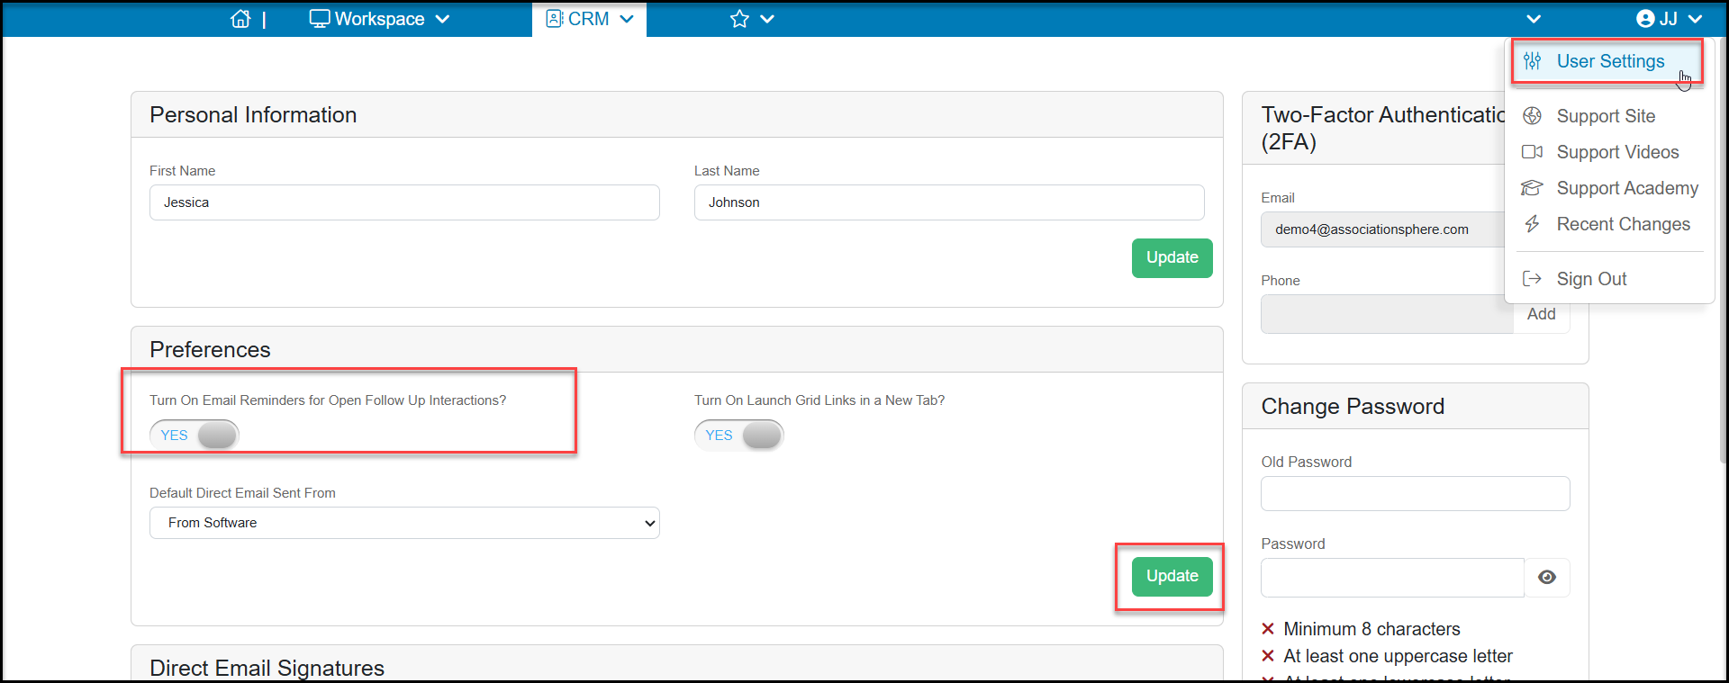Click the Support Videos camera icon
The height and width of the screenshot is (683, 1729).
(1532, 152)
